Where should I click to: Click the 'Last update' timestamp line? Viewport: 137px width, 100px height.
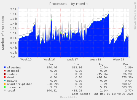[103, 94]
